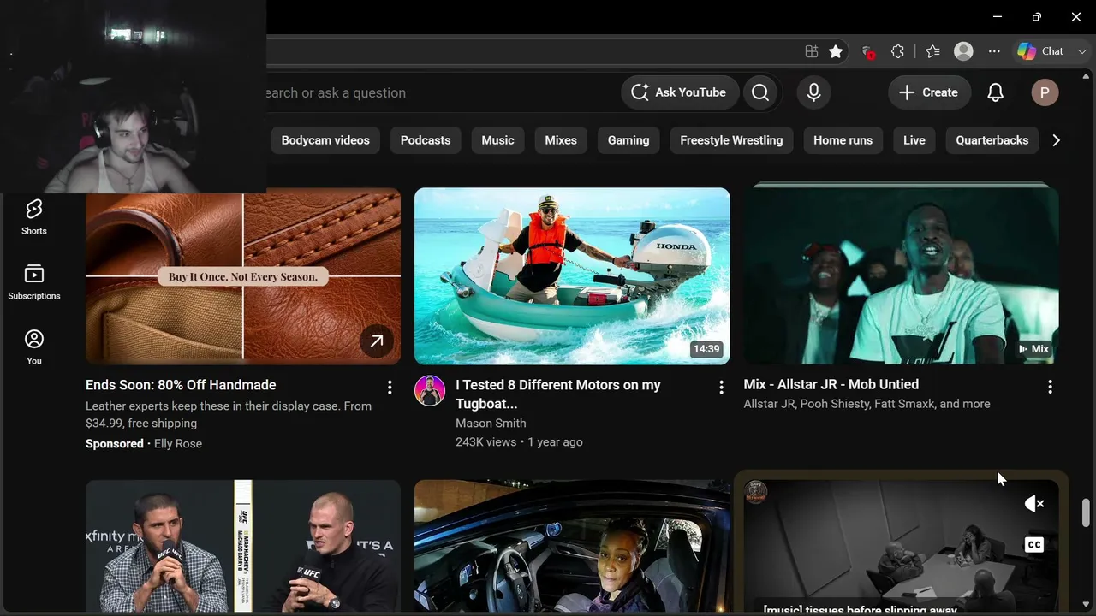This screenshot has height=616, width=1096.
Task: Open the interrogation room video preview
Action: tap(901, 546)
